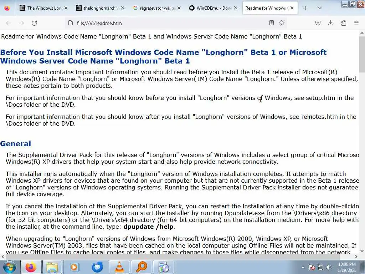Screen dimensions: 365x274
Task: Open the orange magnifier search app
Action: [x=142, y=267]
